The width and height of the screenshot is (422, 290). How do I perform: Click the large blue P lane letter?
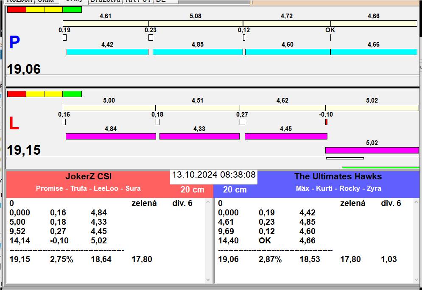click(14, 42)
